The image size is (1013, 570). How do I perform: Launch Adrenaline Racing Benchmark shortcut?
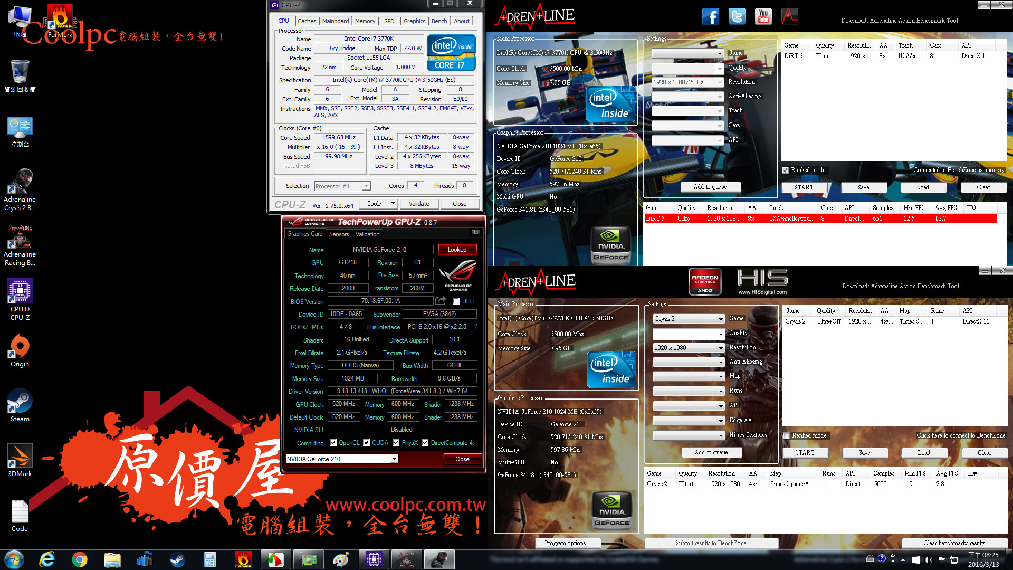point(20,245)
